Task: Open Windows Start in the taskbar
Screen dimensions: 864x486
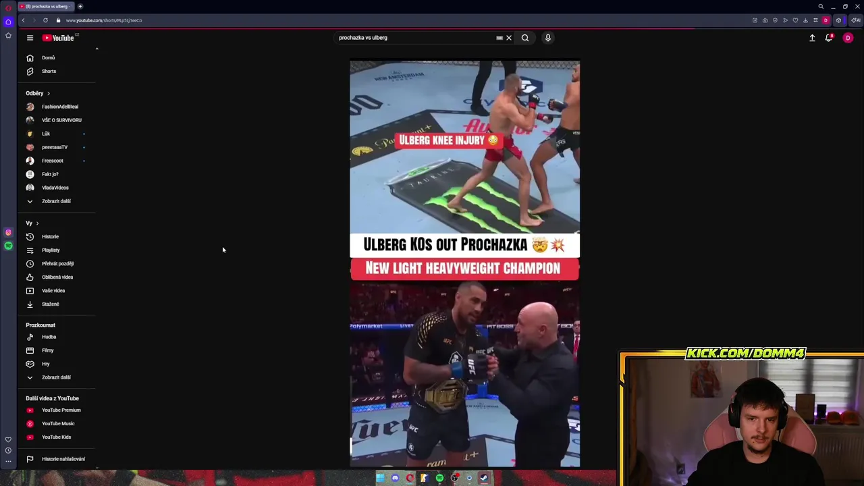Action: [380, 479]
